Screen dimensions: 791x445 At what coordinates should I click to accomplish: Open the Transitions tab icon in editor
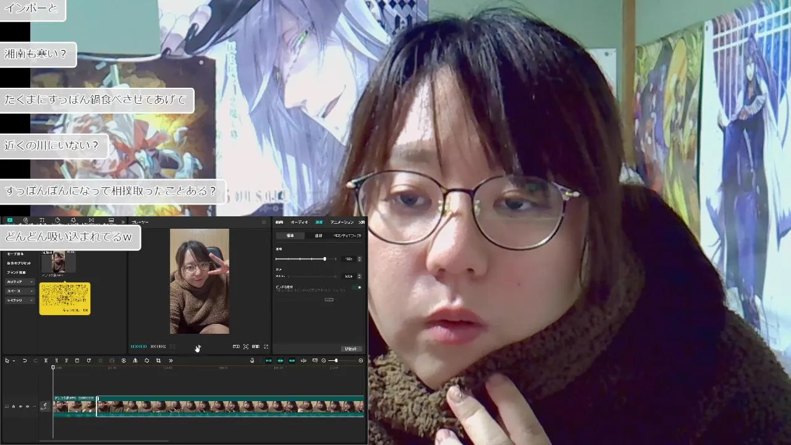(x=91, y=220)
